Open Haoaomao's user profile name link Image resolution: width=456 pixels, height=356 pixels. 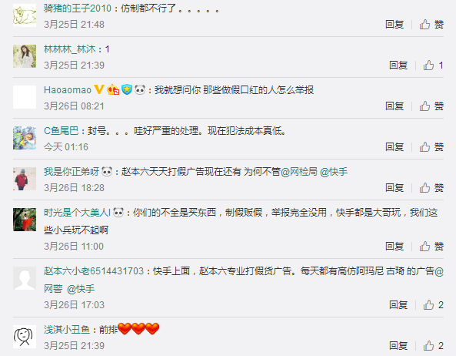[x=68, y=89]
